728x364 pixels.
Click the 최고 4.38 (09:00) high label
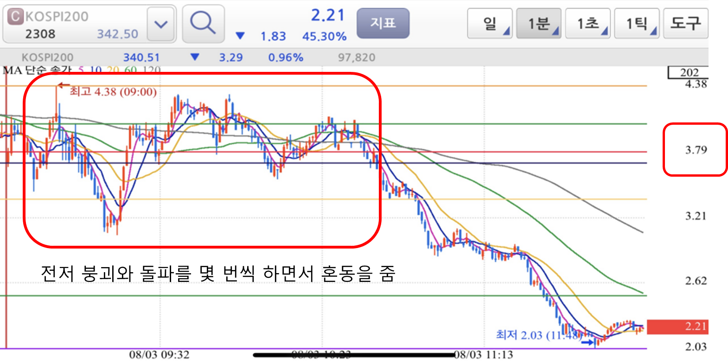pyautogui.click(x=113, y=91)
